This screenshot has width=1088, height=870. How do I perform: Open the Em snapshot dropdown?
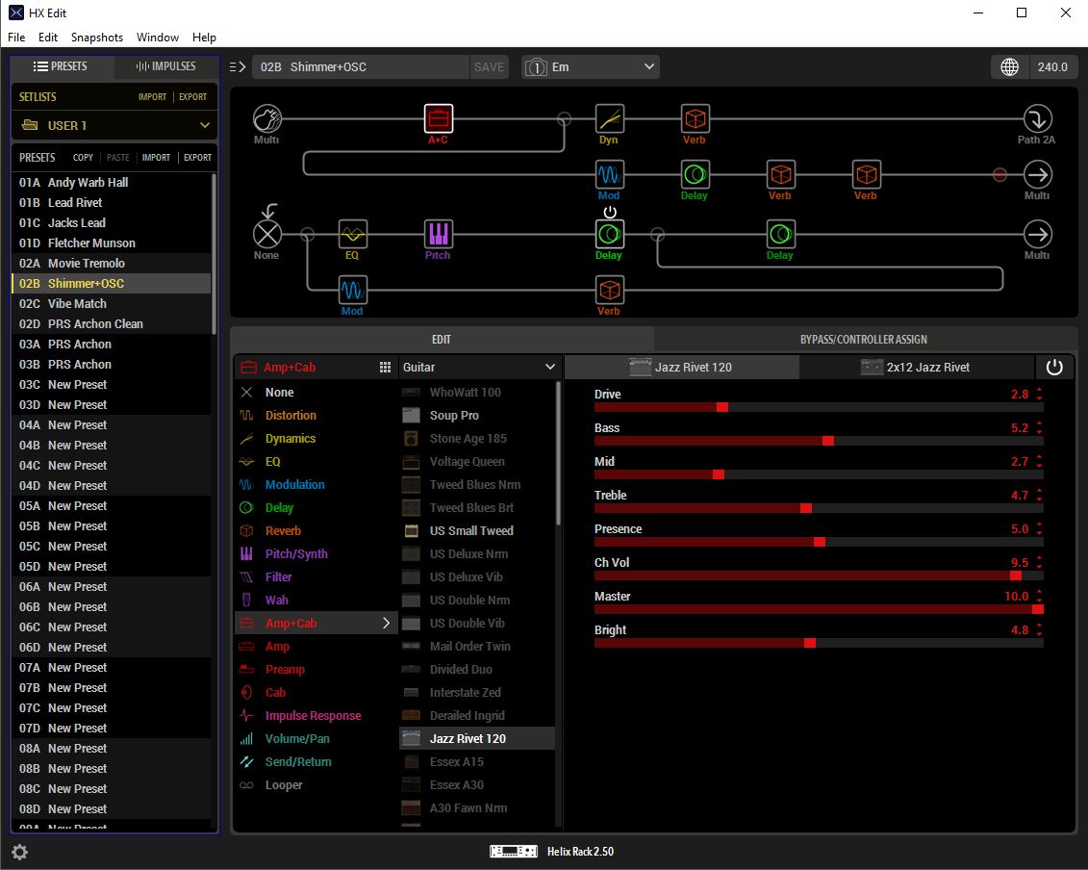(591, 66)
